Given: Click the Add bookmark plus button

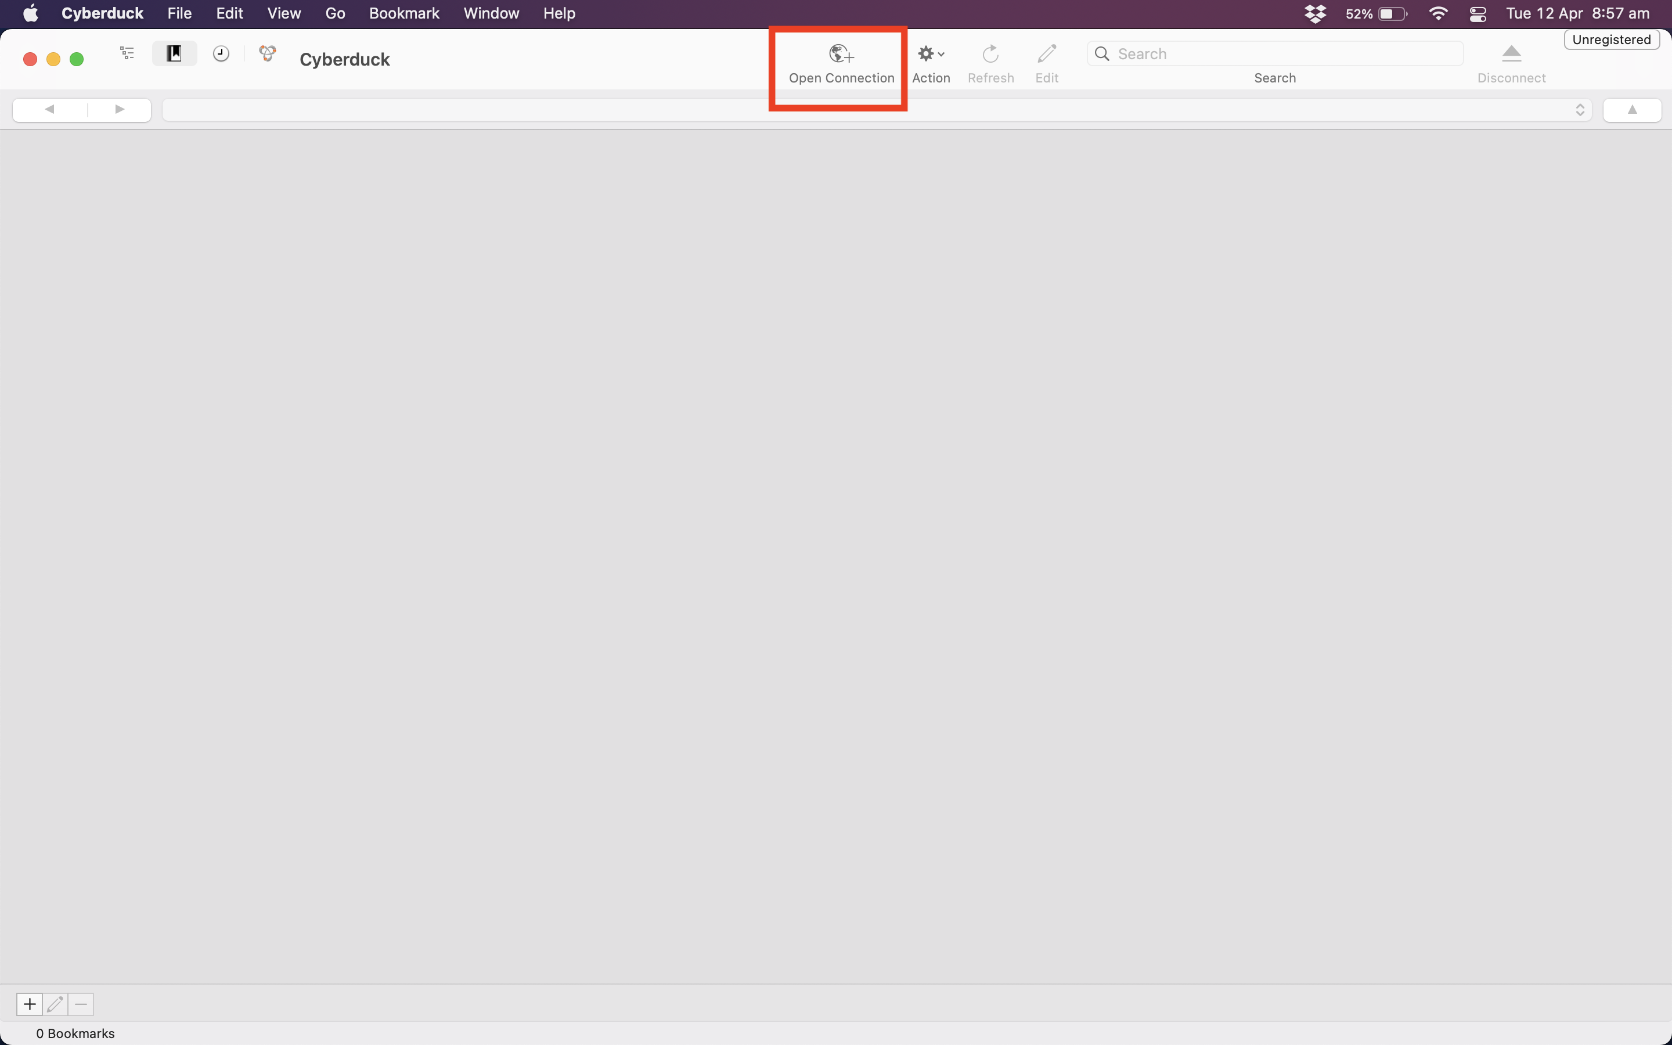Looking at the screenshot, I should [29, 1003].
